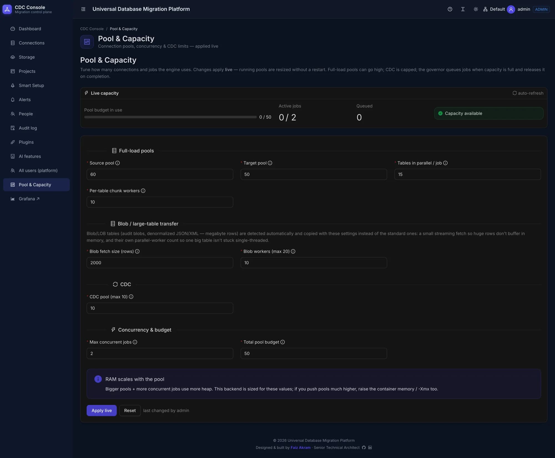This screenshot has height=458, width=555.
Task: Focus the CDC pool input field
Action: (160, 308)
